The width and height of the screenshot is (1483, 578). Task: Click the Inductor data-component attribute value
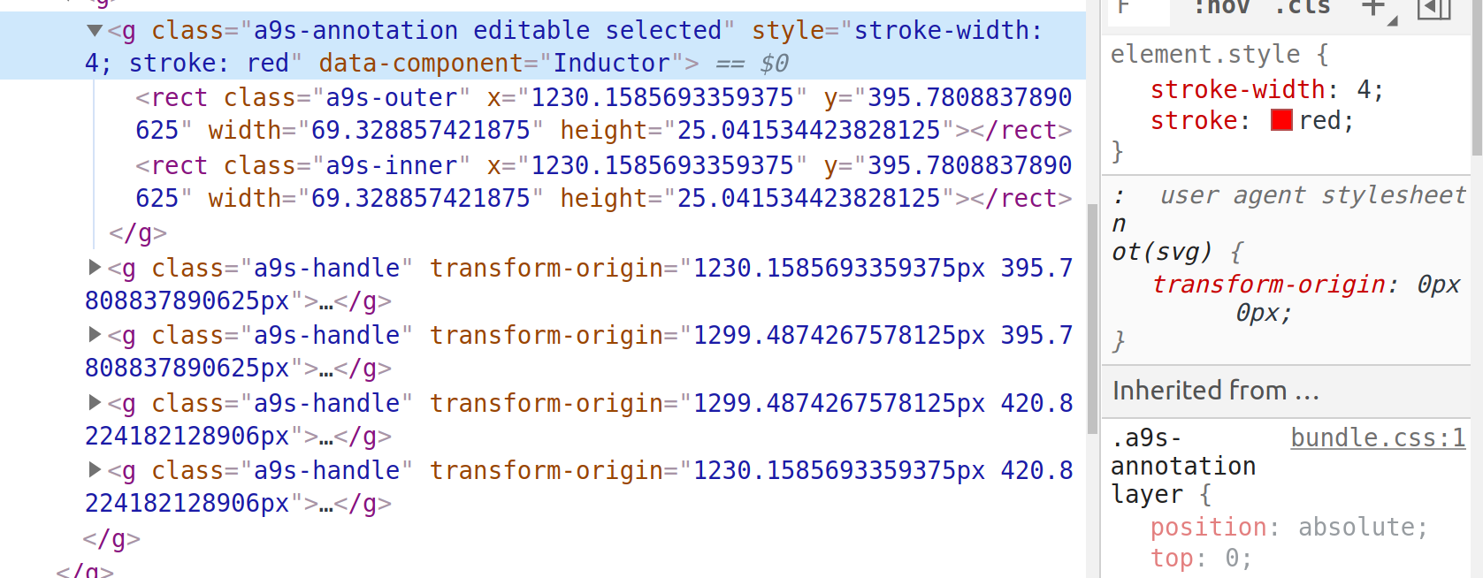tap(610, 63)
